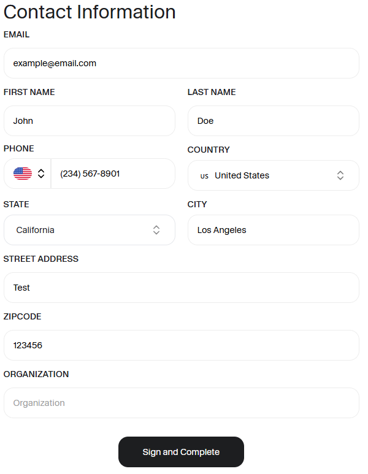Image resolution: width=368 pixels, height=474 pixels.
Task: Click the phone number input field
Action: (x=113, y=174)
